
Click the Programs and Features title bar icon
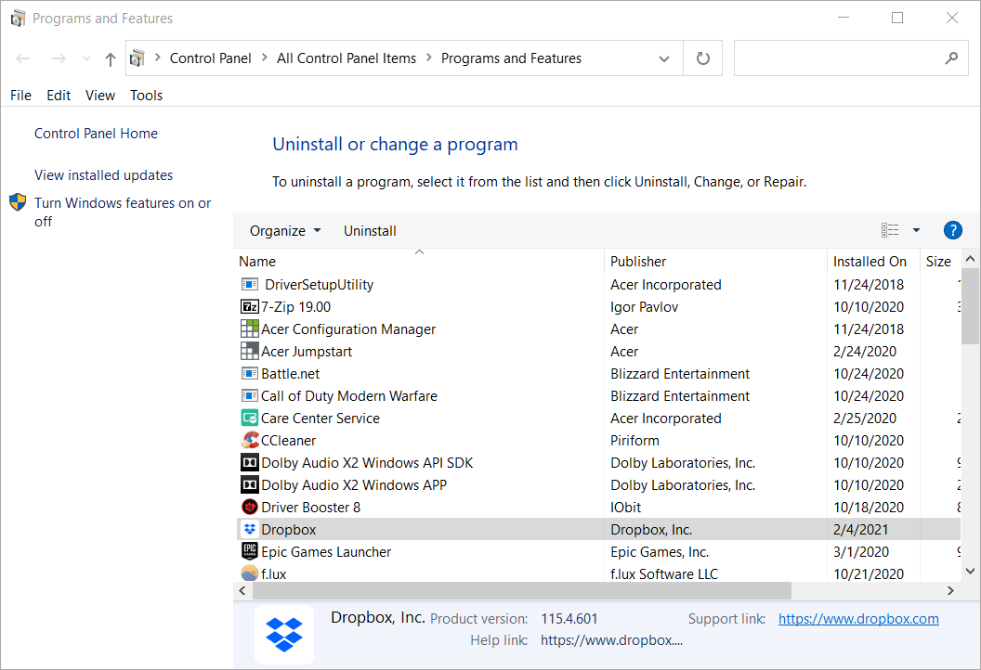click(x=19, y=19)
